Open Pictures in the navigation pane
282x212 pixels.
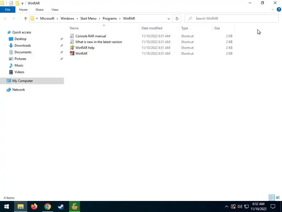click(20, 59)
